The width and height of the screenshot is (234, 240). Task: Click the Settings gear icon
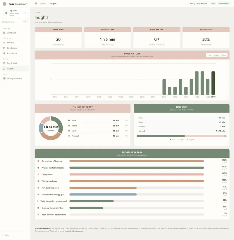[4, 78]
